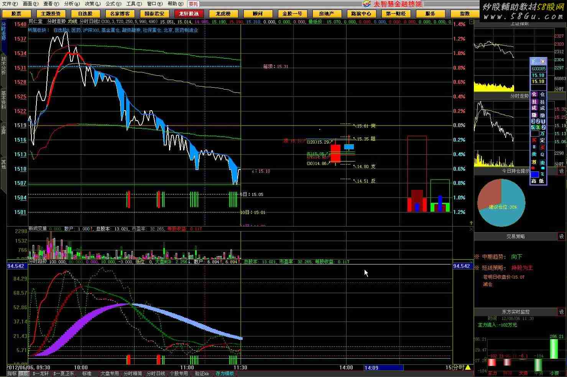Choose the 分时日线 template tab
This screenshot has height=377, width=567.
[156, 373]
